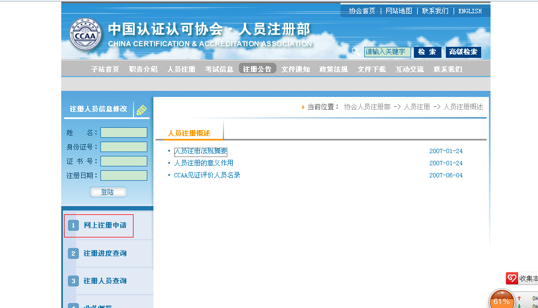The height and width of the screenshot is (308, 538).
Task: Click the 检索 search button
Action: click(x=427, y=52)
